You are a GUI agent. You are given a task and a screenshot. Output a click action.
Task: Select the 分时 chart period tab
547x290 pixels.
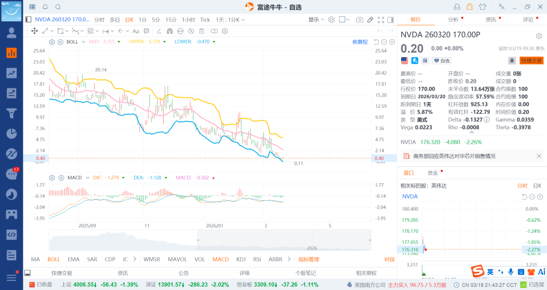(99, 20)
